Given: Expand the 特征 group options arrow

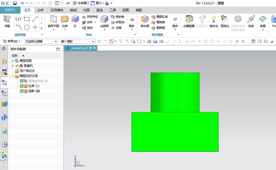Looking at the screenshot, I should tap(135, 35).
